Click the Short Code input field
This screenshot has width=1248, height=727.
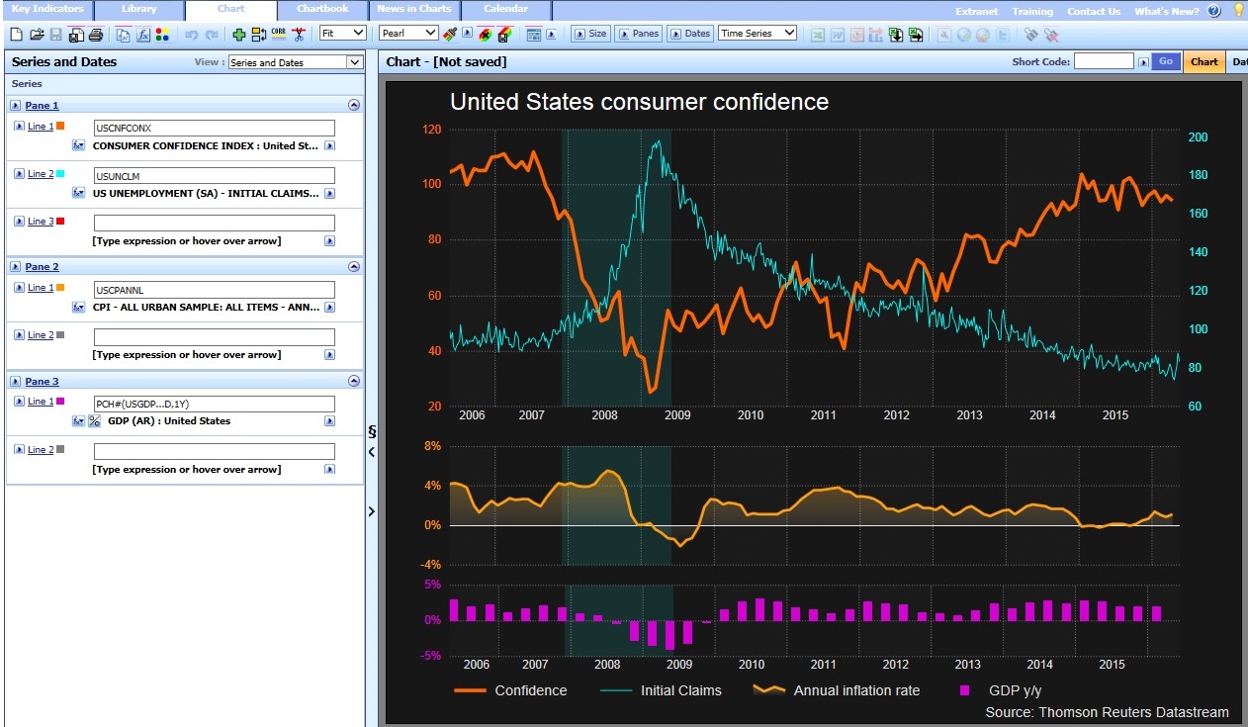1104,61
